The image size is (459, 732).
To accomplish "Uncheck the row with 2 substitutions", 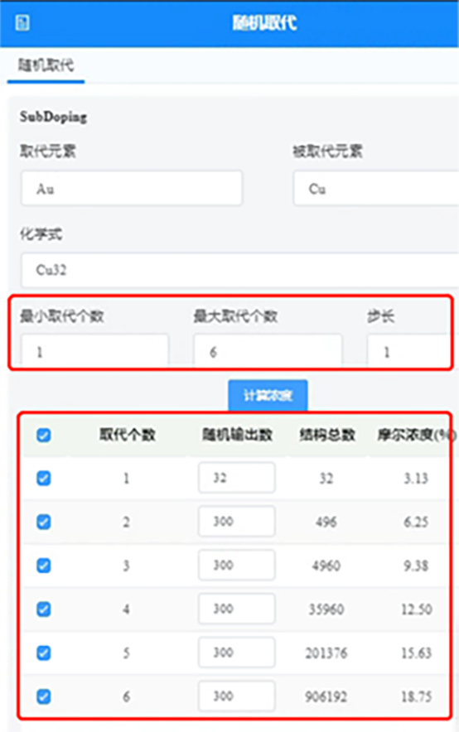I will (x=43, y=522).
